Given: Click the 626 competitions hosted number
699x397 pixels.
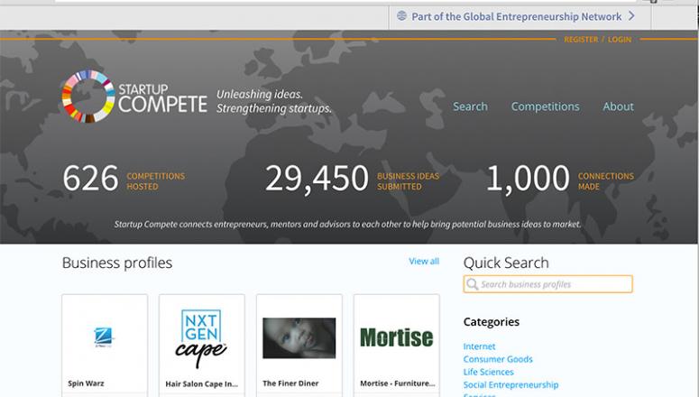Looking at the screenshot, I should (x=90, y=179).
